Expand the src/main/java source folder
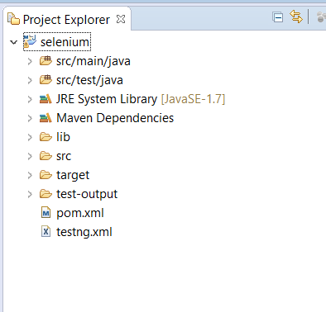326x312 pixels. (x=30, y=61)
